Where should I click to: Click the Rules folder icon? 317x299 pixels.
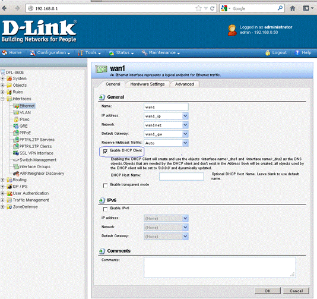point(9,92)
